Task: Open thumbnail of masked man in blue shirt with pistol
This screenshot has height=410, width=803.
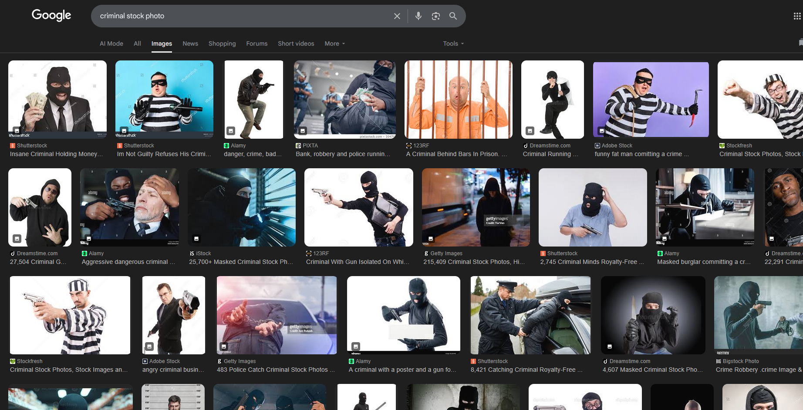Action: (x=593, y=207)
